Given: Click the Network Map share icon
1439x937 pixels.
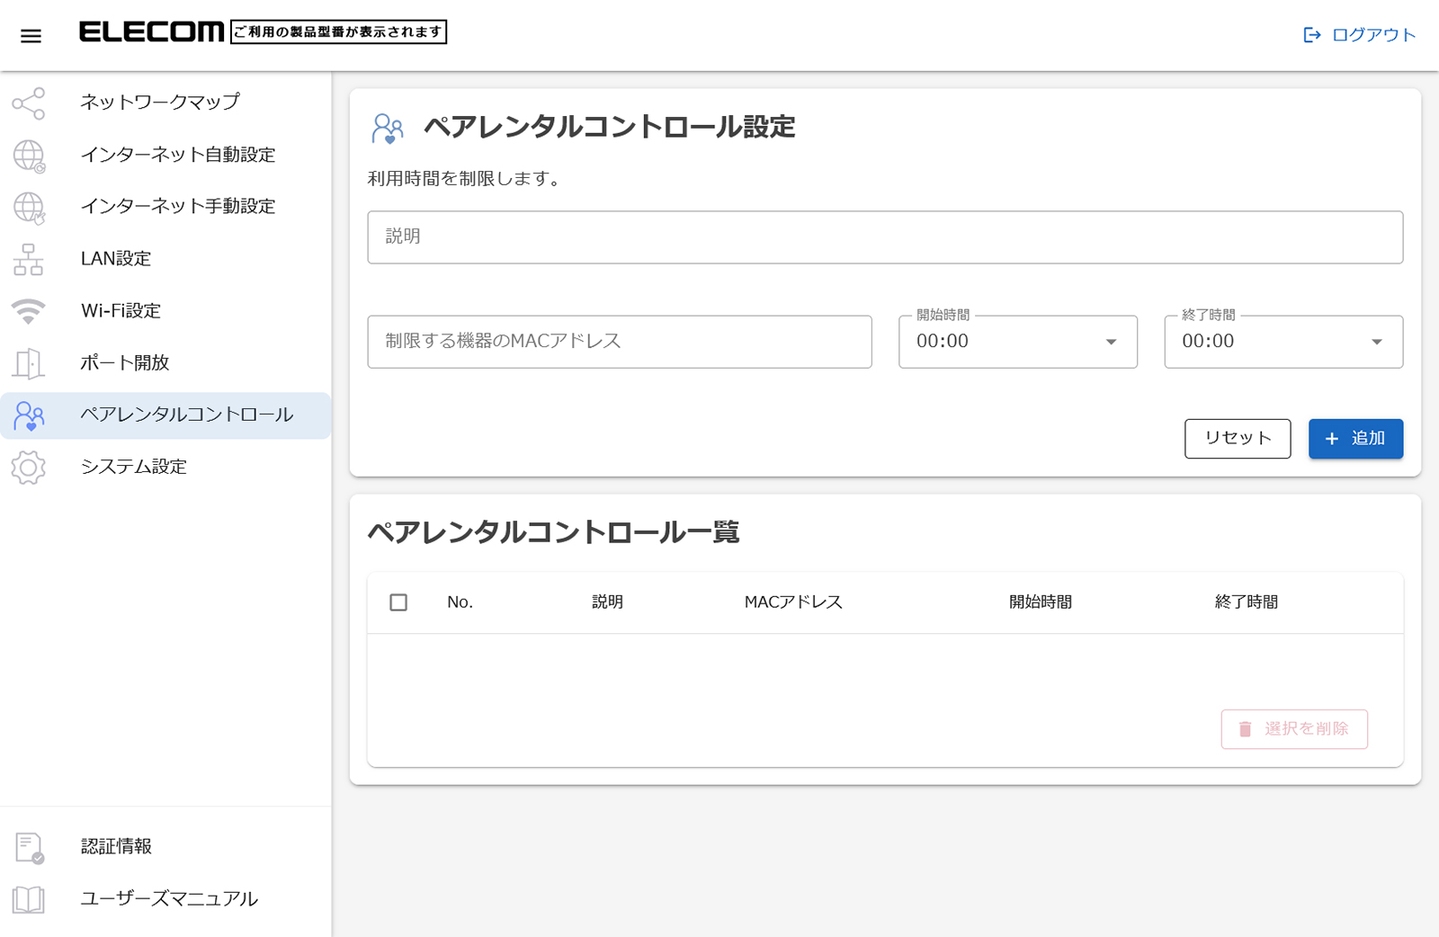Looking at the screenshot, I should coord(29,103).
